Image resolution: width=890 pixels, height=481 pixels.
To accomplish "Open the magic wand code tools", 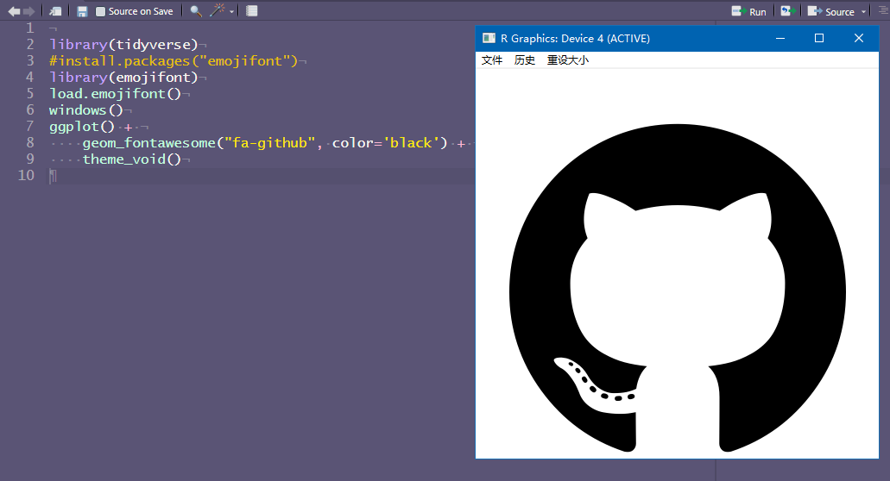I will pyautogui.click(x=217, y=10).
